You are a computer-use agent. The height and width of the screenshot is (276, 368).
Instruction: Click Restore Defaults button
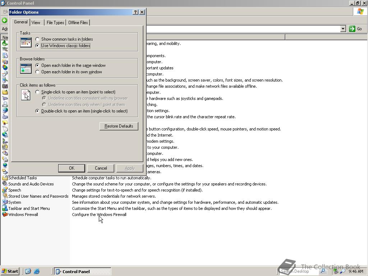coord(119,126)
